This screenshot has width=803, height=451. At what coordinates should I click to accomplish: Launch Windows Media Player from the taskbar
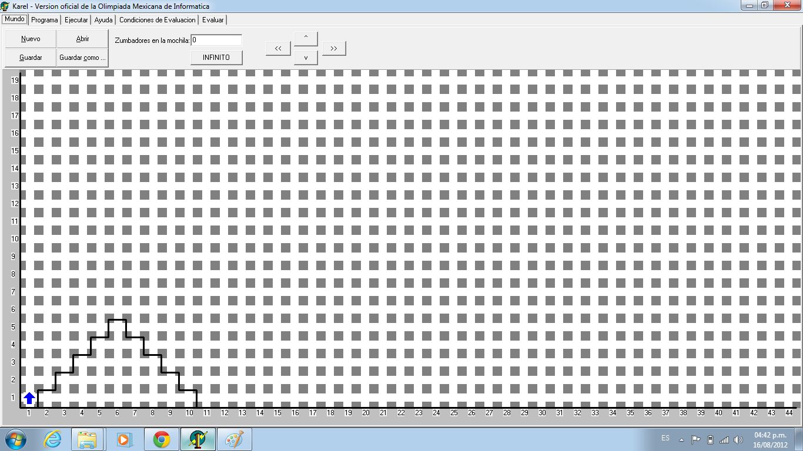pos(125,439)
